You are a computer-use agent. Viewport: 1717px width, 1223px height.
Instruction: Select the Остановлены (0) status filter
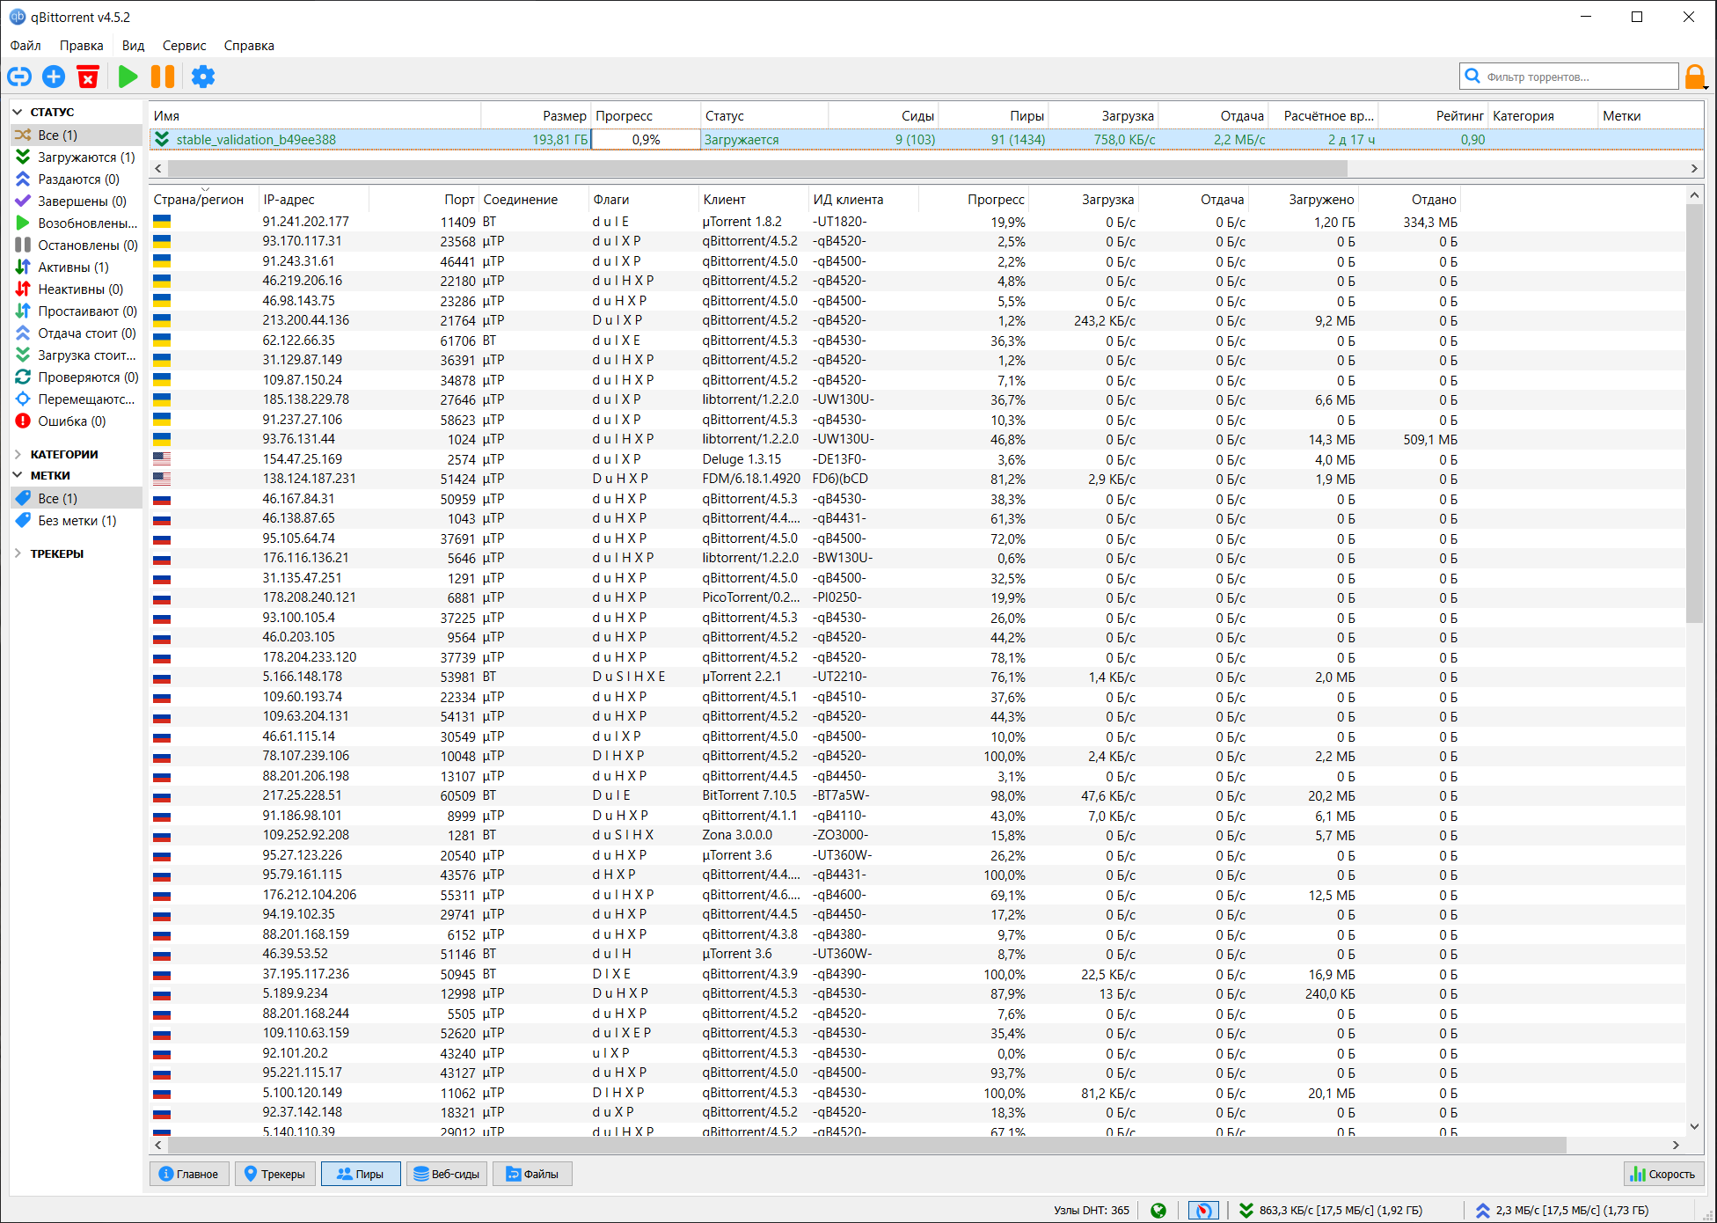point(77,245)
